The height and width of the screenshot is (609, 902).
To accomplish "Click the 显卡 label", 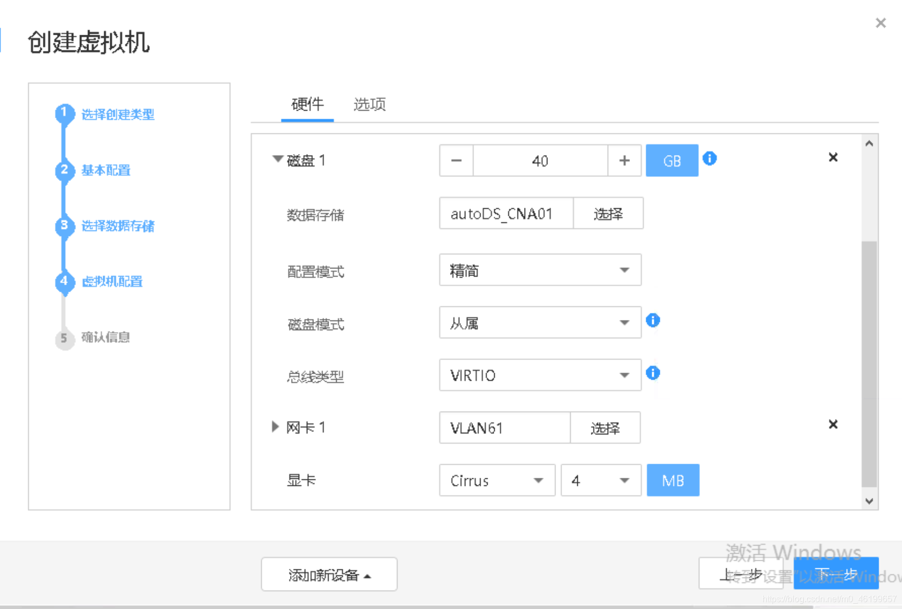I will click(x=301, y=480).
